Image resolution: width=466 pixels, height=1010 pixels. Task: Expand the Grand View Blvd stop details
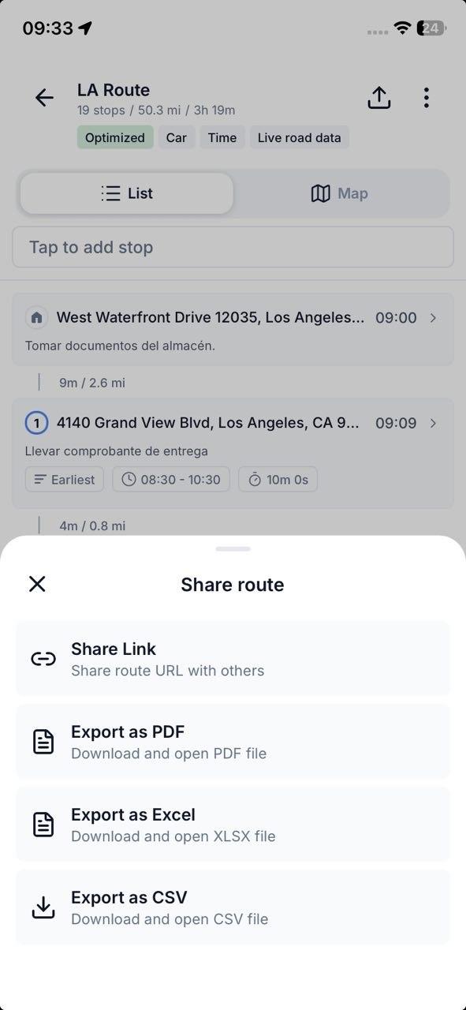432,423
